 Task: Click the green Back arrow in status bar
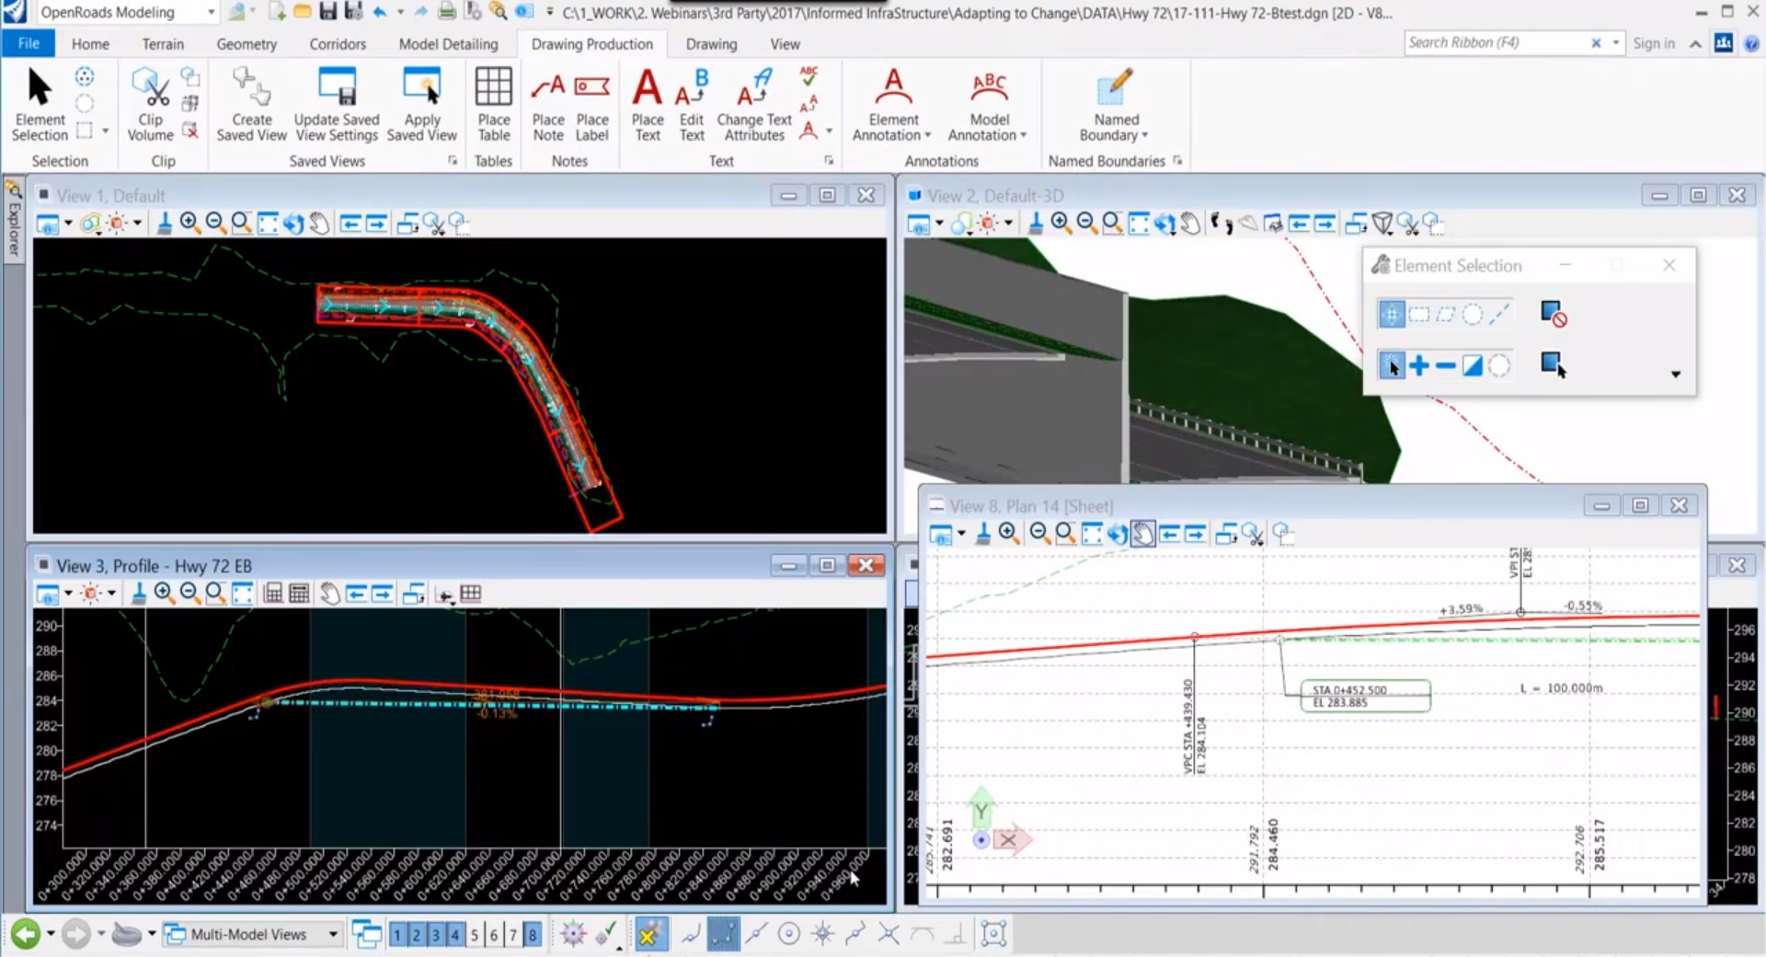click(x=26, y=935)
